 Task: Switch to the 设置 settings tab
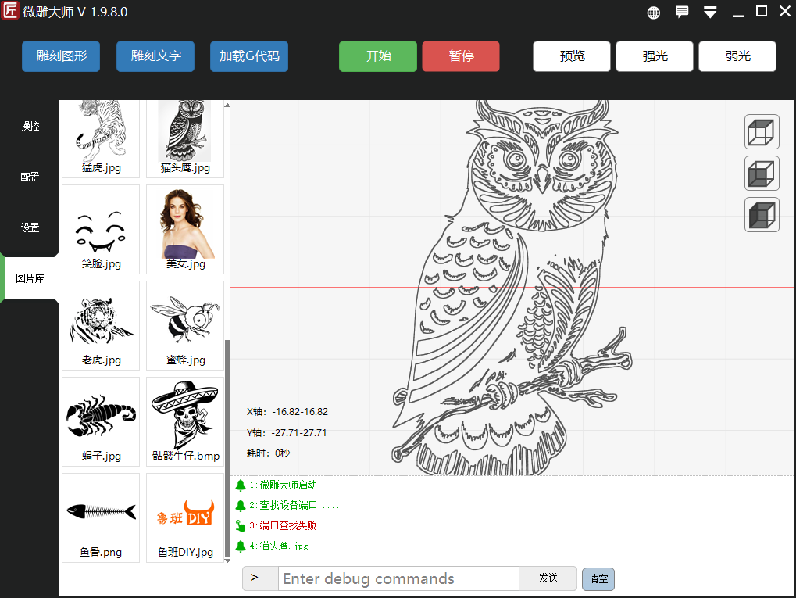pyautogui.click(x=30, y=228)
